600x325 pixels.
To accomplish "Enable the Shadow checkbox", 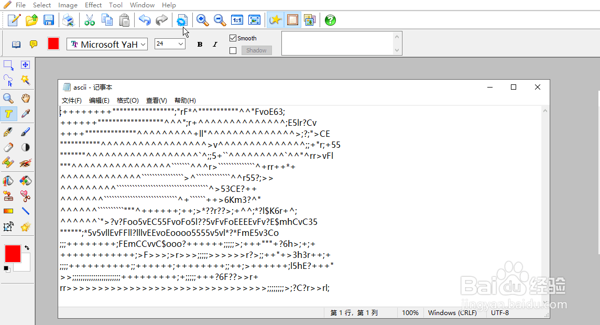I will pyautogui.click(x=233, y=50).
